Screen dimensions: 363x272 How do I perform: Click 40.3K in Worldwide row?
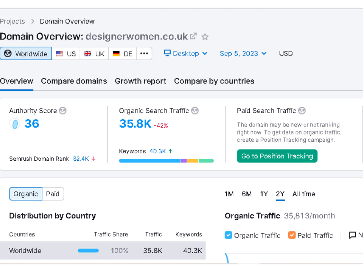[x=193, y=251]
